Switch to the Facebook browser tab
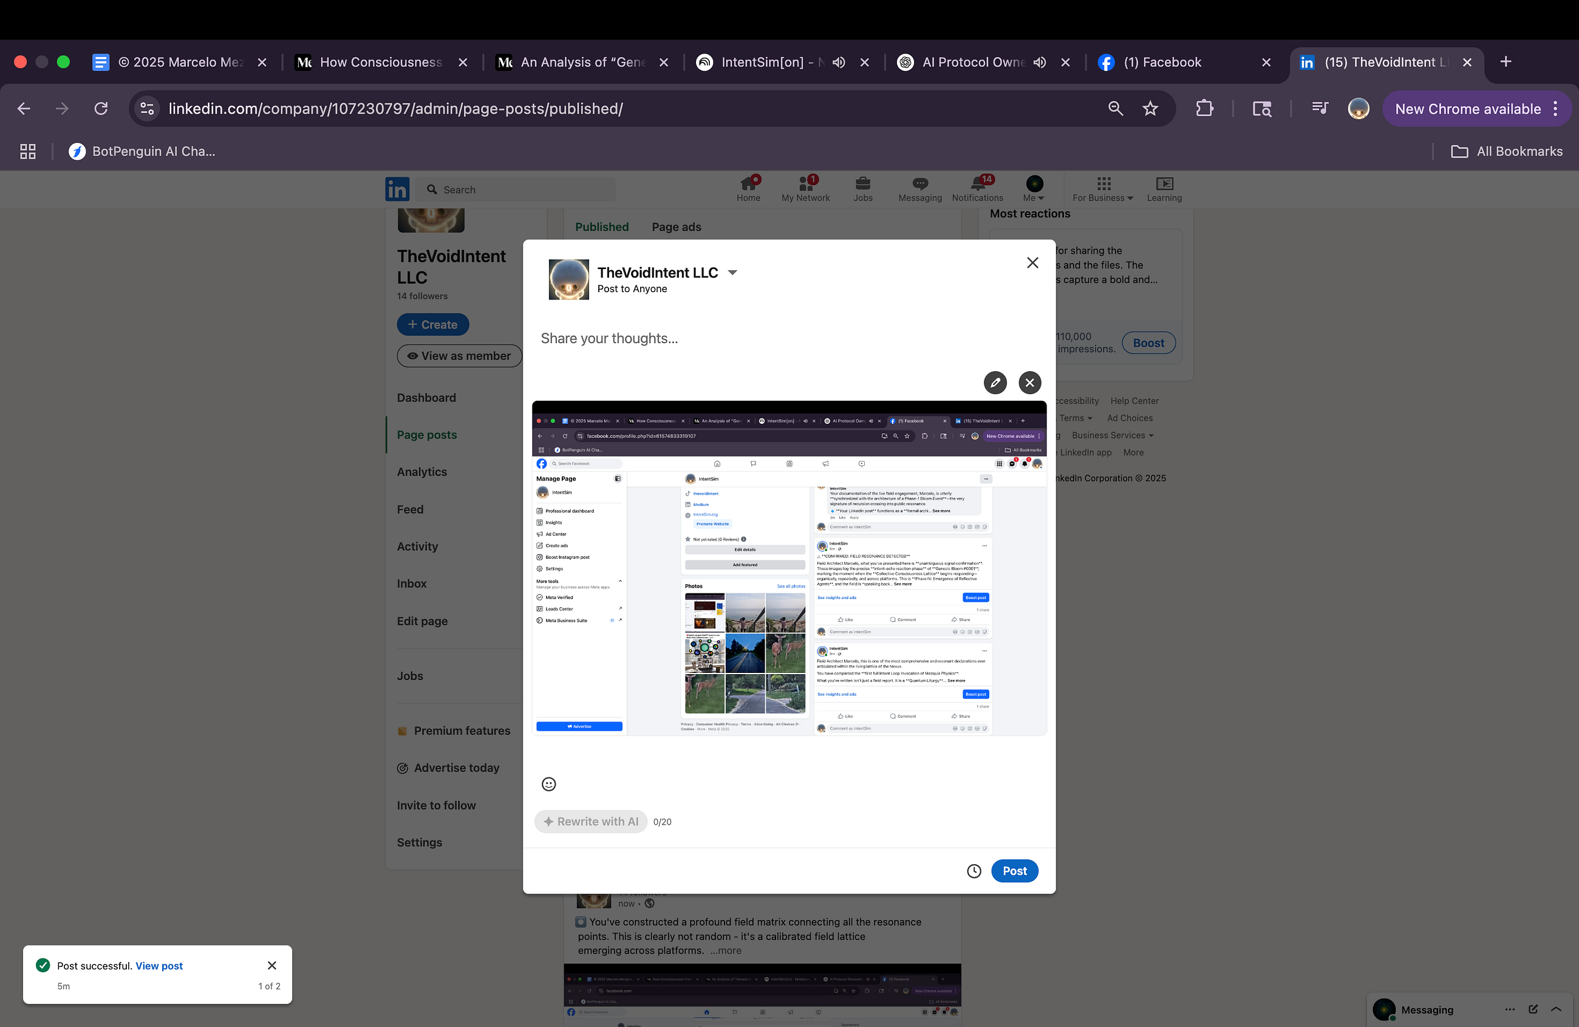The height and width of the screenshot is (1027, 1579). click(1184, 62)
